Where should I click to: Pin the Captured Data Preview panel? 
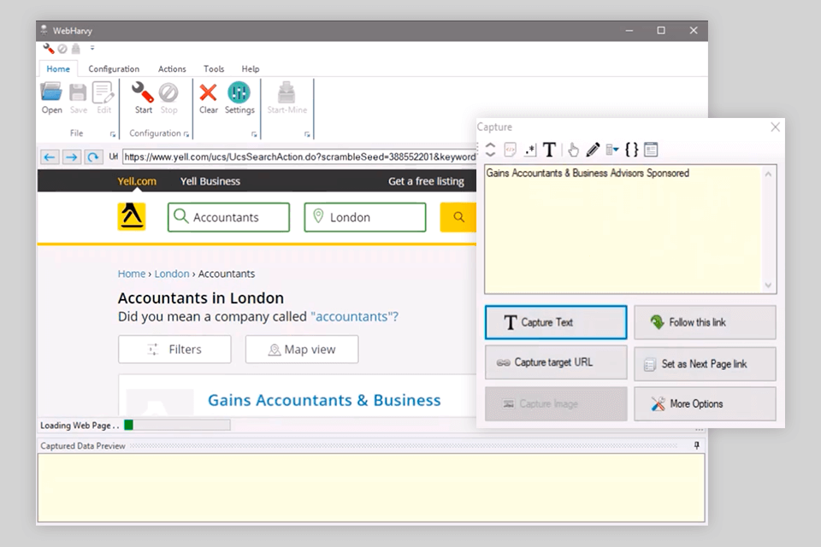click(696, 445)
